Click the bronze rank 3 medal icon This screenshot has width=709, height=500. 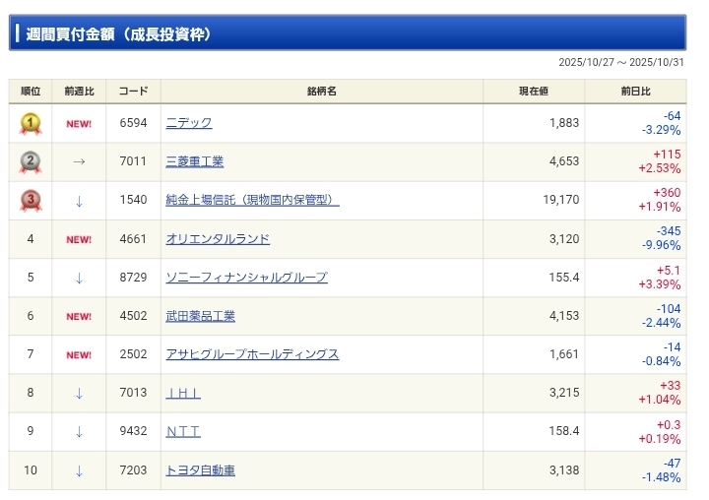click(x=31, y=201)
